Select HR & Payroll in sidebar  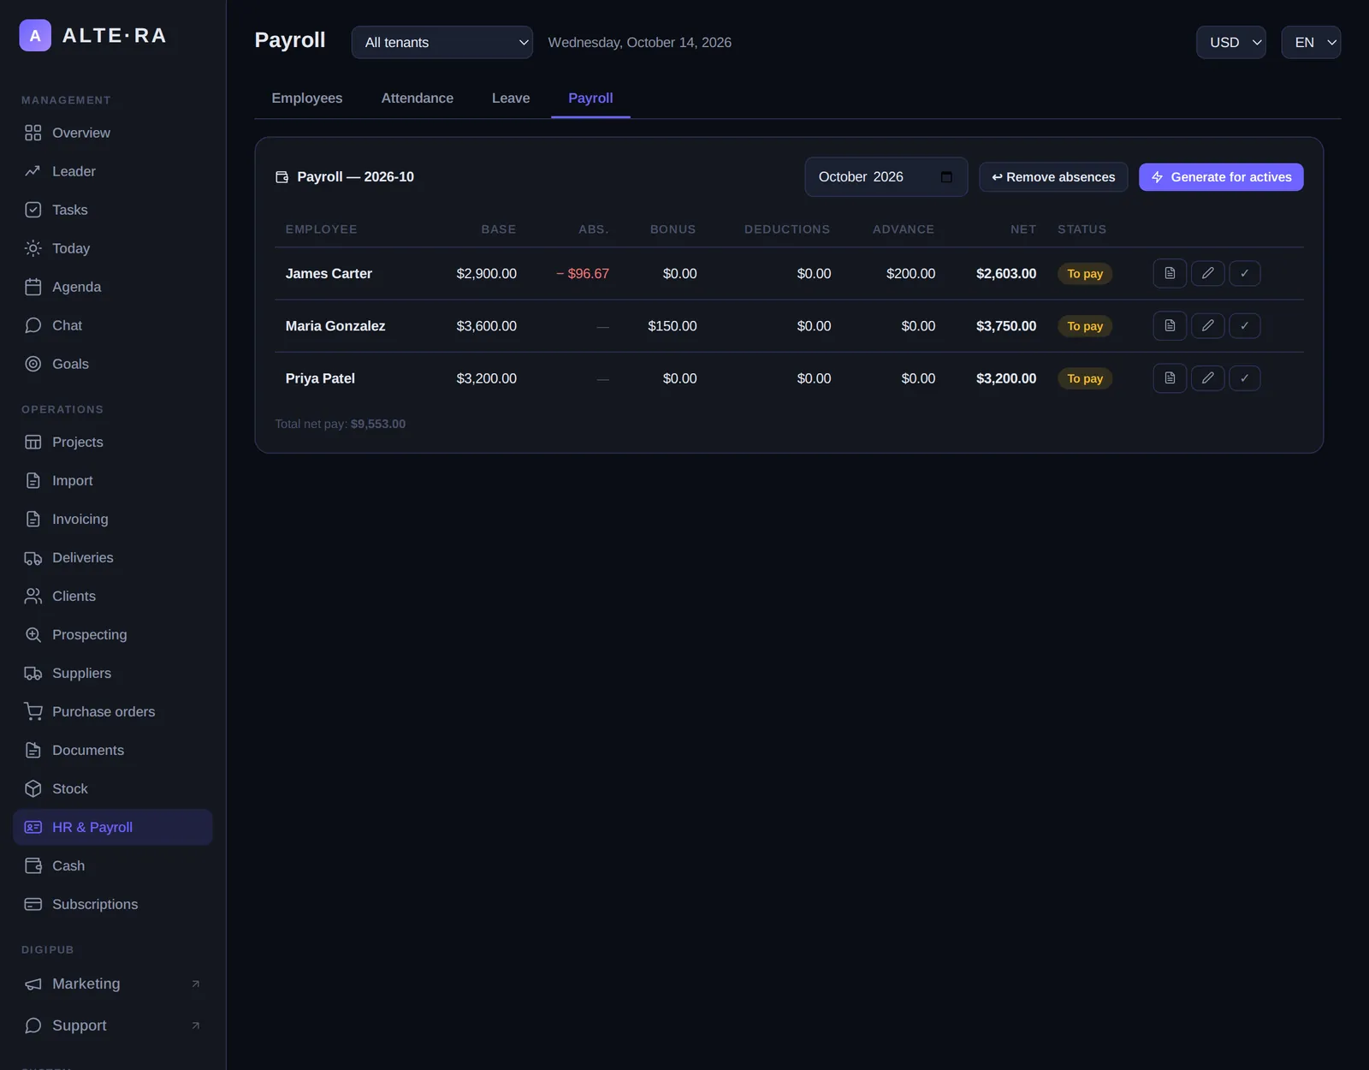113,827
